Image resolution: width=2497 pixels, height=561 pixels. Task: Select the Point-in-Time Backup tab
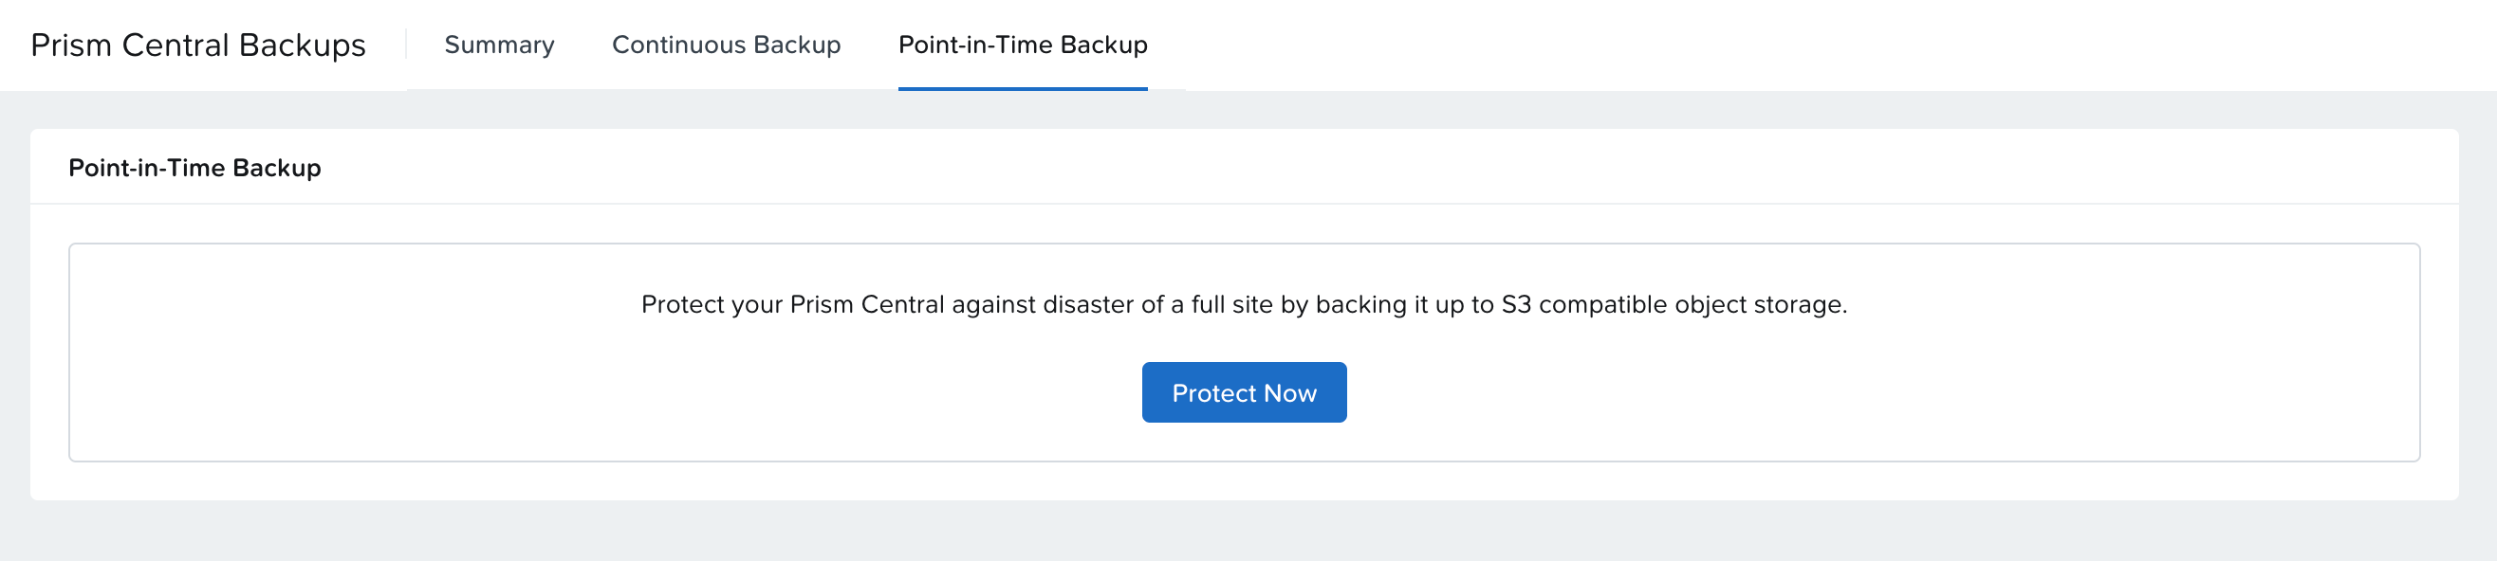pos(1023,45)
